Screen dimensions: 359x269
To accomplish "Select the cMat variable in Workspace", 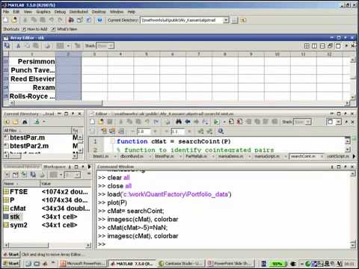I will 18,208.
